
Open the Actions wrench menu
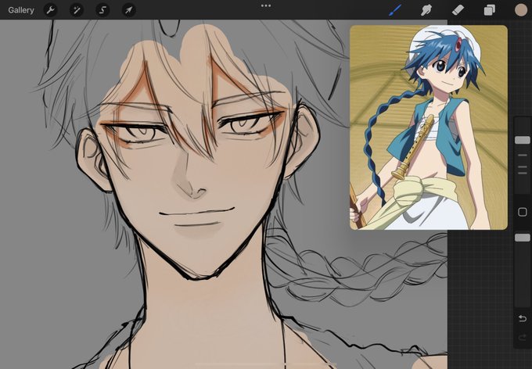coord(50,10)
